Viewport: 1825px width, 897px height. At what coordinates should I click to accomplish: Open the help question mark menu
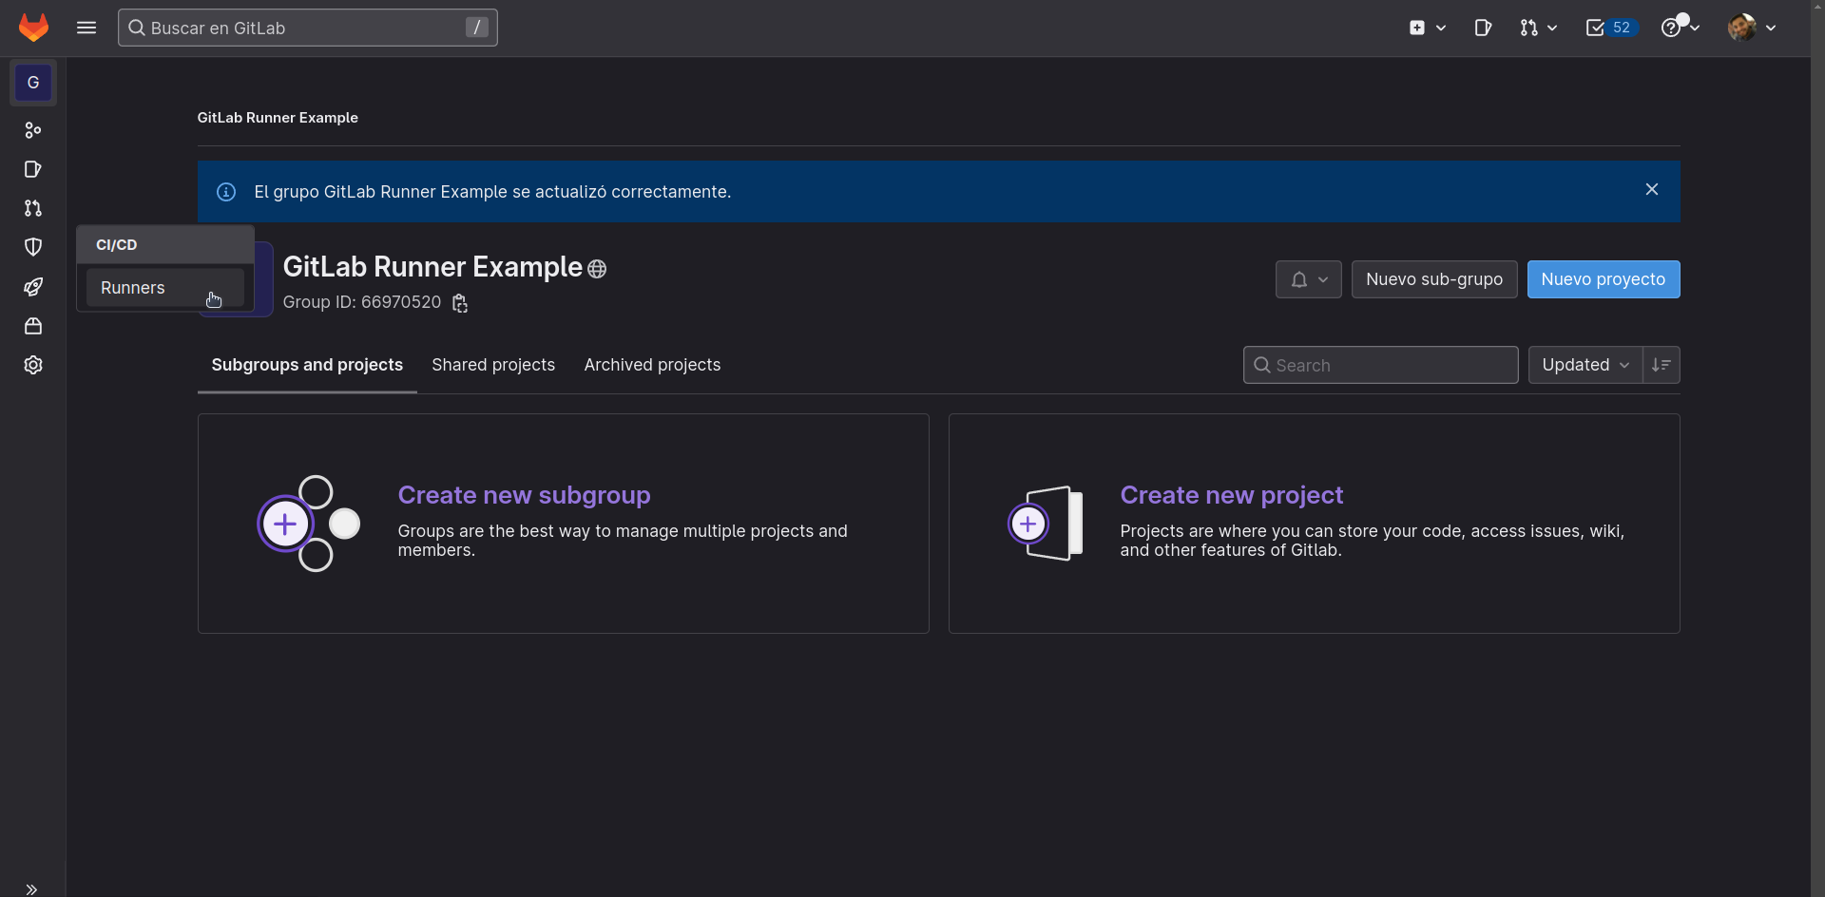(1680, 28)
